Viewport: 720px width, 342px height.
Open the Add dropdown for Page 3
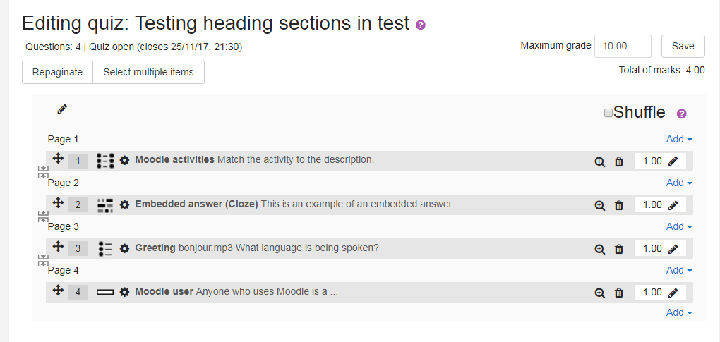click(x=679, y=226)
